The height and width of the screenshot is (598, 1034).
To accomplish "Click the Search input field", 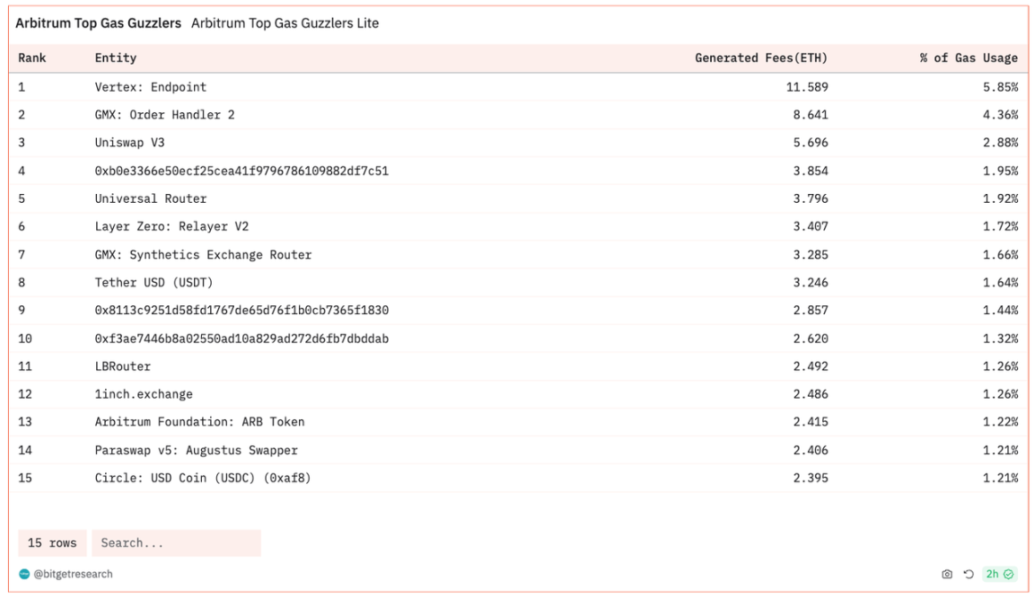I will [176, 543].
